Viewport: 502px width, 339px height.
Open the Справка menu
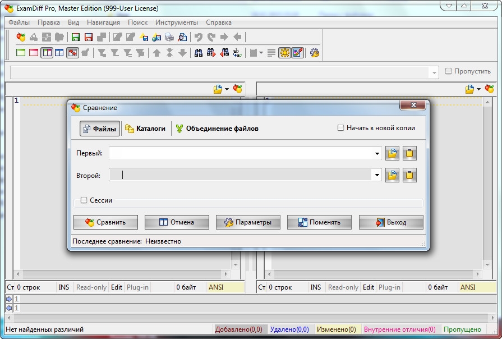219,22
